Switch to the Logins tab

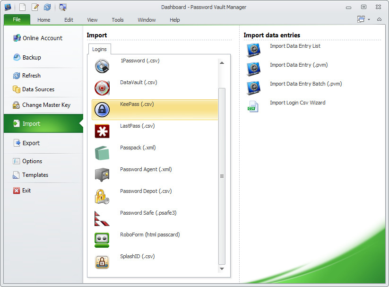[99, 49]
